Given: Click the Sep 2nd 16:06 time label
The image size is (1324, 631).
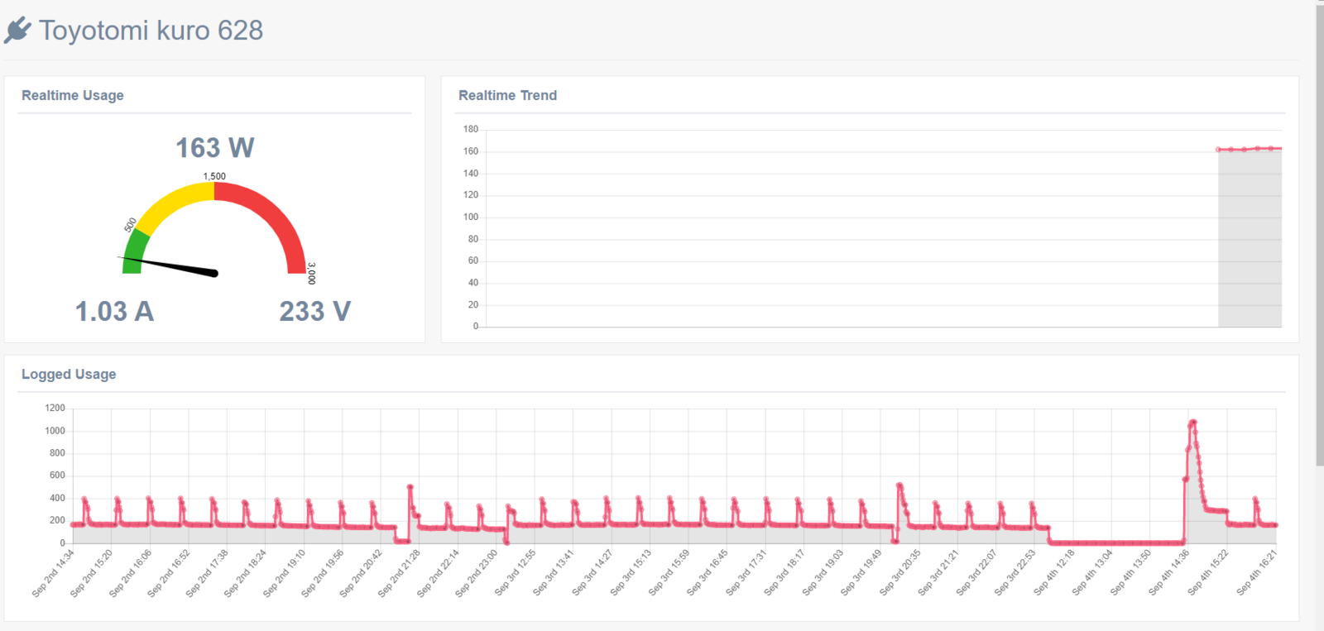Looking at the screenshot, I should pyautogui.click(x=130, y=572).
